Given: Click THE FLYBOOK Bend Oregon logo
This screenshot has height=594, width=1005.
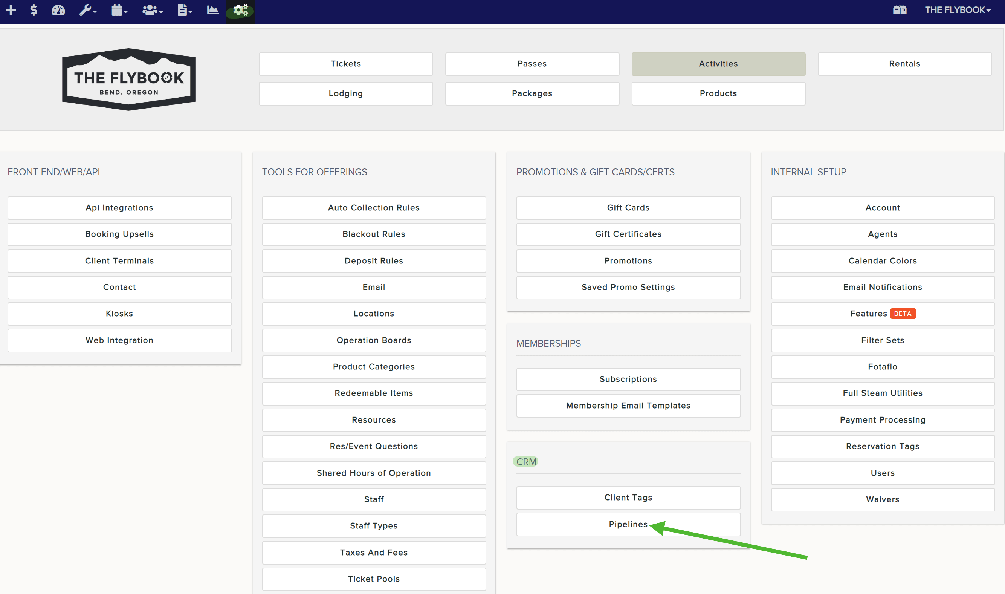Looking at the screenshot, I should click(128, 79).
